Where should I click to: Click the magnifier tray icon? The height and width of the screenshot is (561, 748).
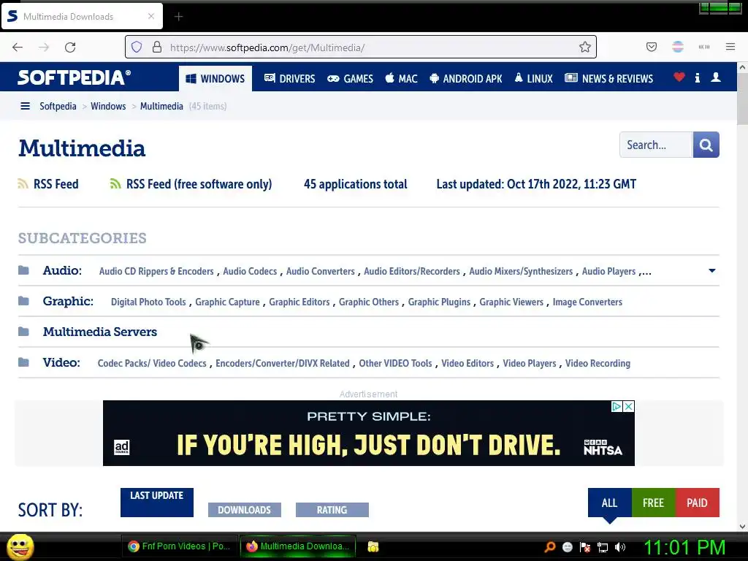(549, 547)
